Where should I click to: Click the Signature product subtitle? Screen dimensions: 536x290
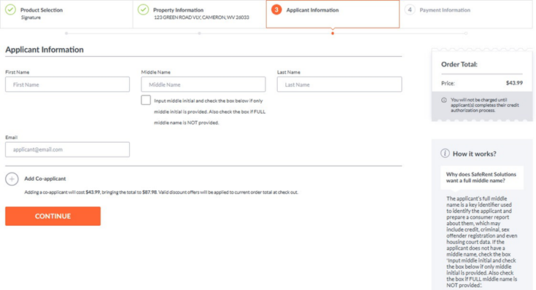(x=31, y=17)
